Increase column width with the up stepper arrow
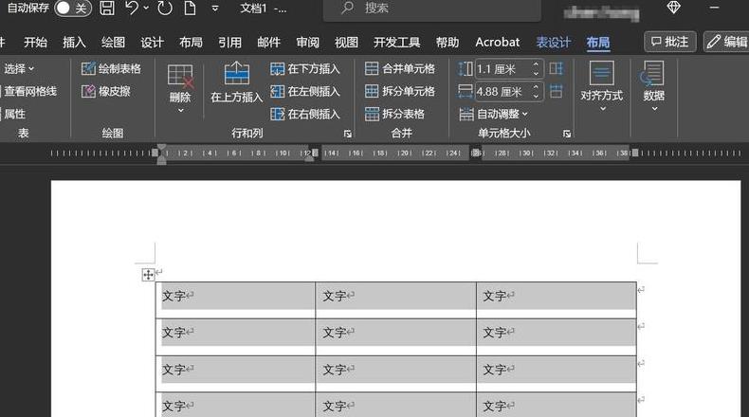Image resolution: width=749 pixels, height=417 pixels. 536,87
